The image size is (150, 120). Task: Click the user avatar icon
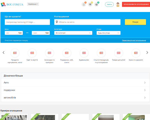pos(118,4)
